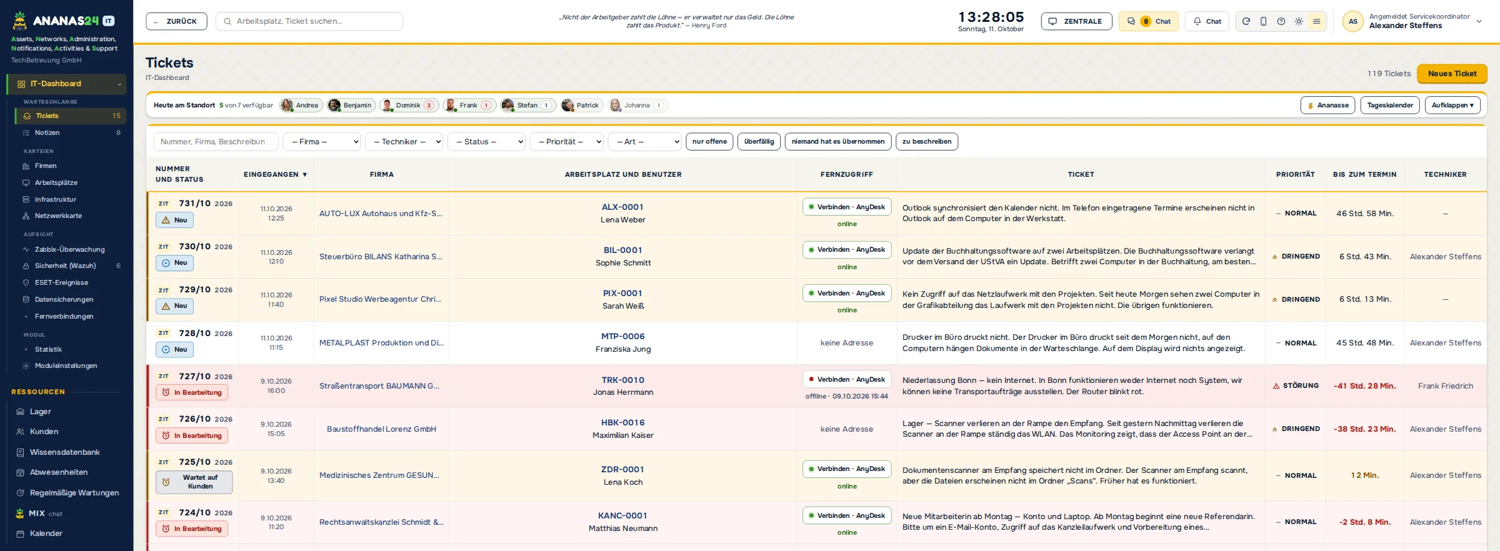Open Notizen in the sidebar
The height and width of the screenshot is (551, 1500).
click(71, 132)
